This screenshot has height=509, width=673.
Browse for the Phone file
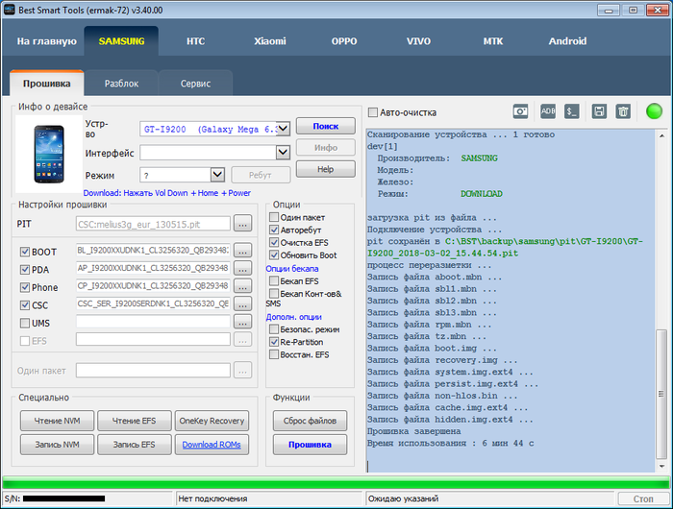tap(242, 286)
